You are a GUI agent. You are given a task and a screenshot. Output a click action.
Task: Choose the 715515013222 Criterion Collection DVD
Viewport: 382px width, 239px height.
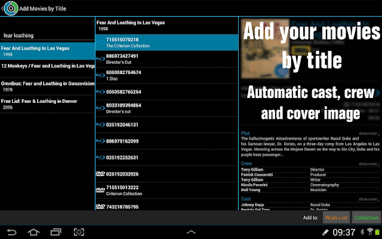click(x=167, y=190)
